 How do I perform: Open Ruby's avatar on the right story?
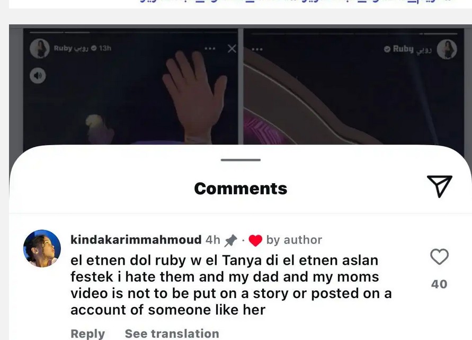(447, 49)
